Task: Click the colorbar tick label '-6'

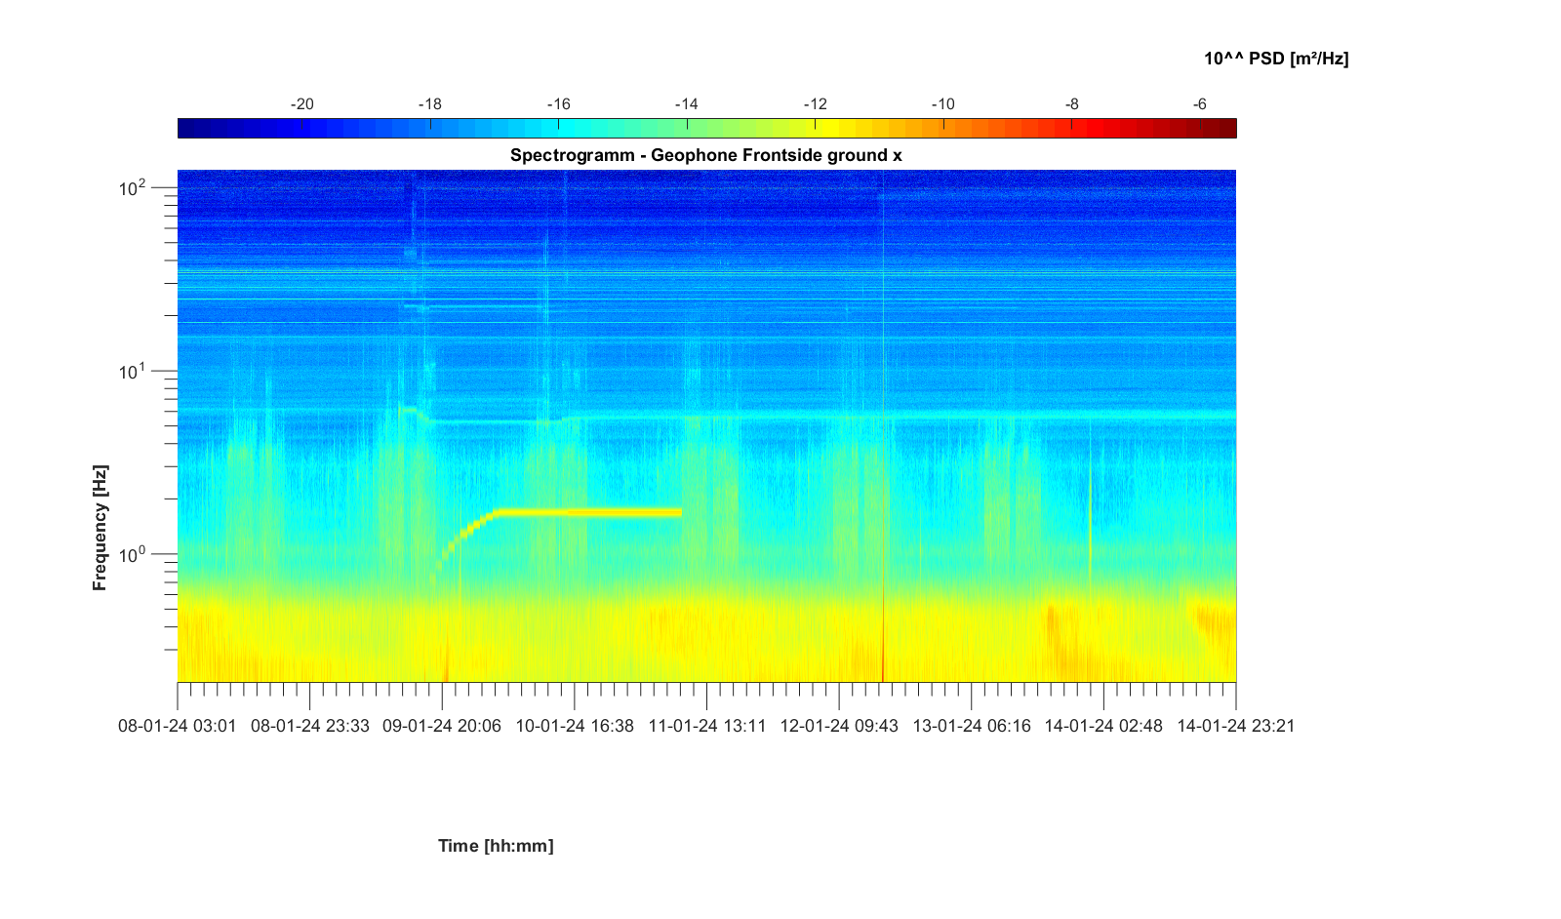Action: tap(1200, 104)
